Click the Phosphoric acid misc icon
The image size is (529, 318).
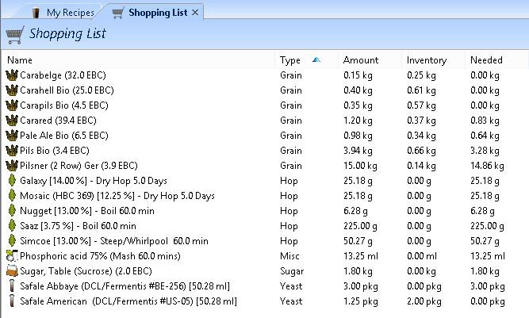[12, 256]
